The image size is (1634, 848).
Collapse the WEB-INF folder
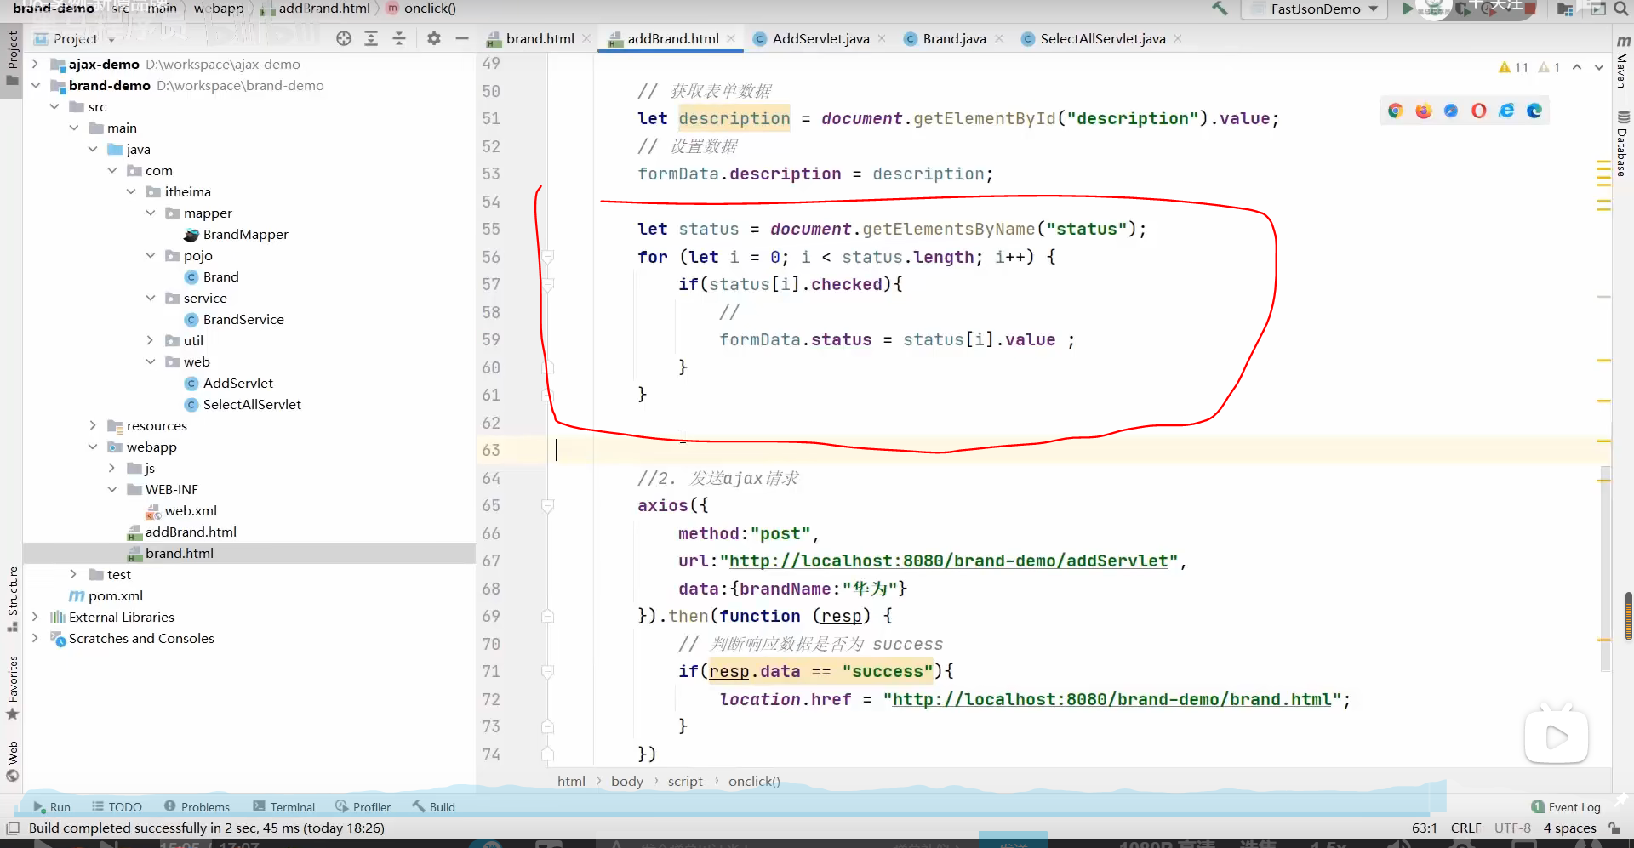point(111,489)
